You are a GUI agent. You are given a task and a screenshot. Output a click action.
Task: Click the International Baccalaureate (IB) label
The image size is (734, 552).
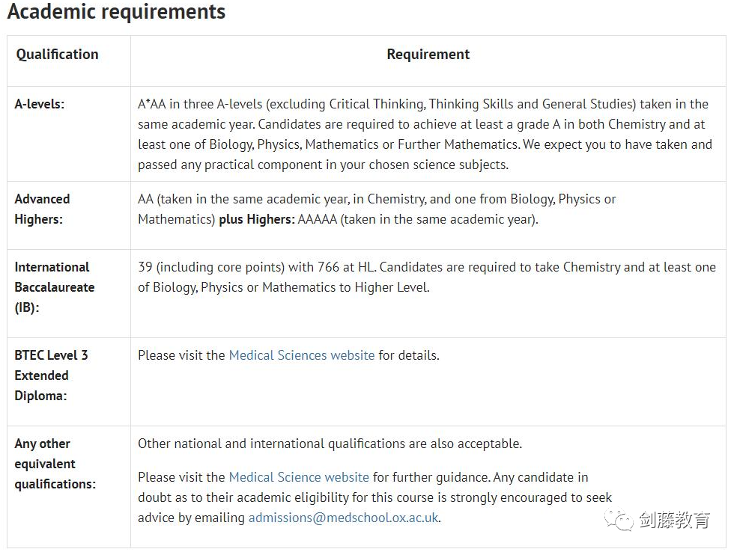tap(54, 287)
